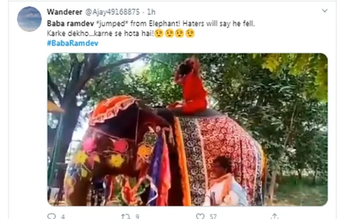Click the Wanderer display name
348x219 pixels.
coord(64,12)
